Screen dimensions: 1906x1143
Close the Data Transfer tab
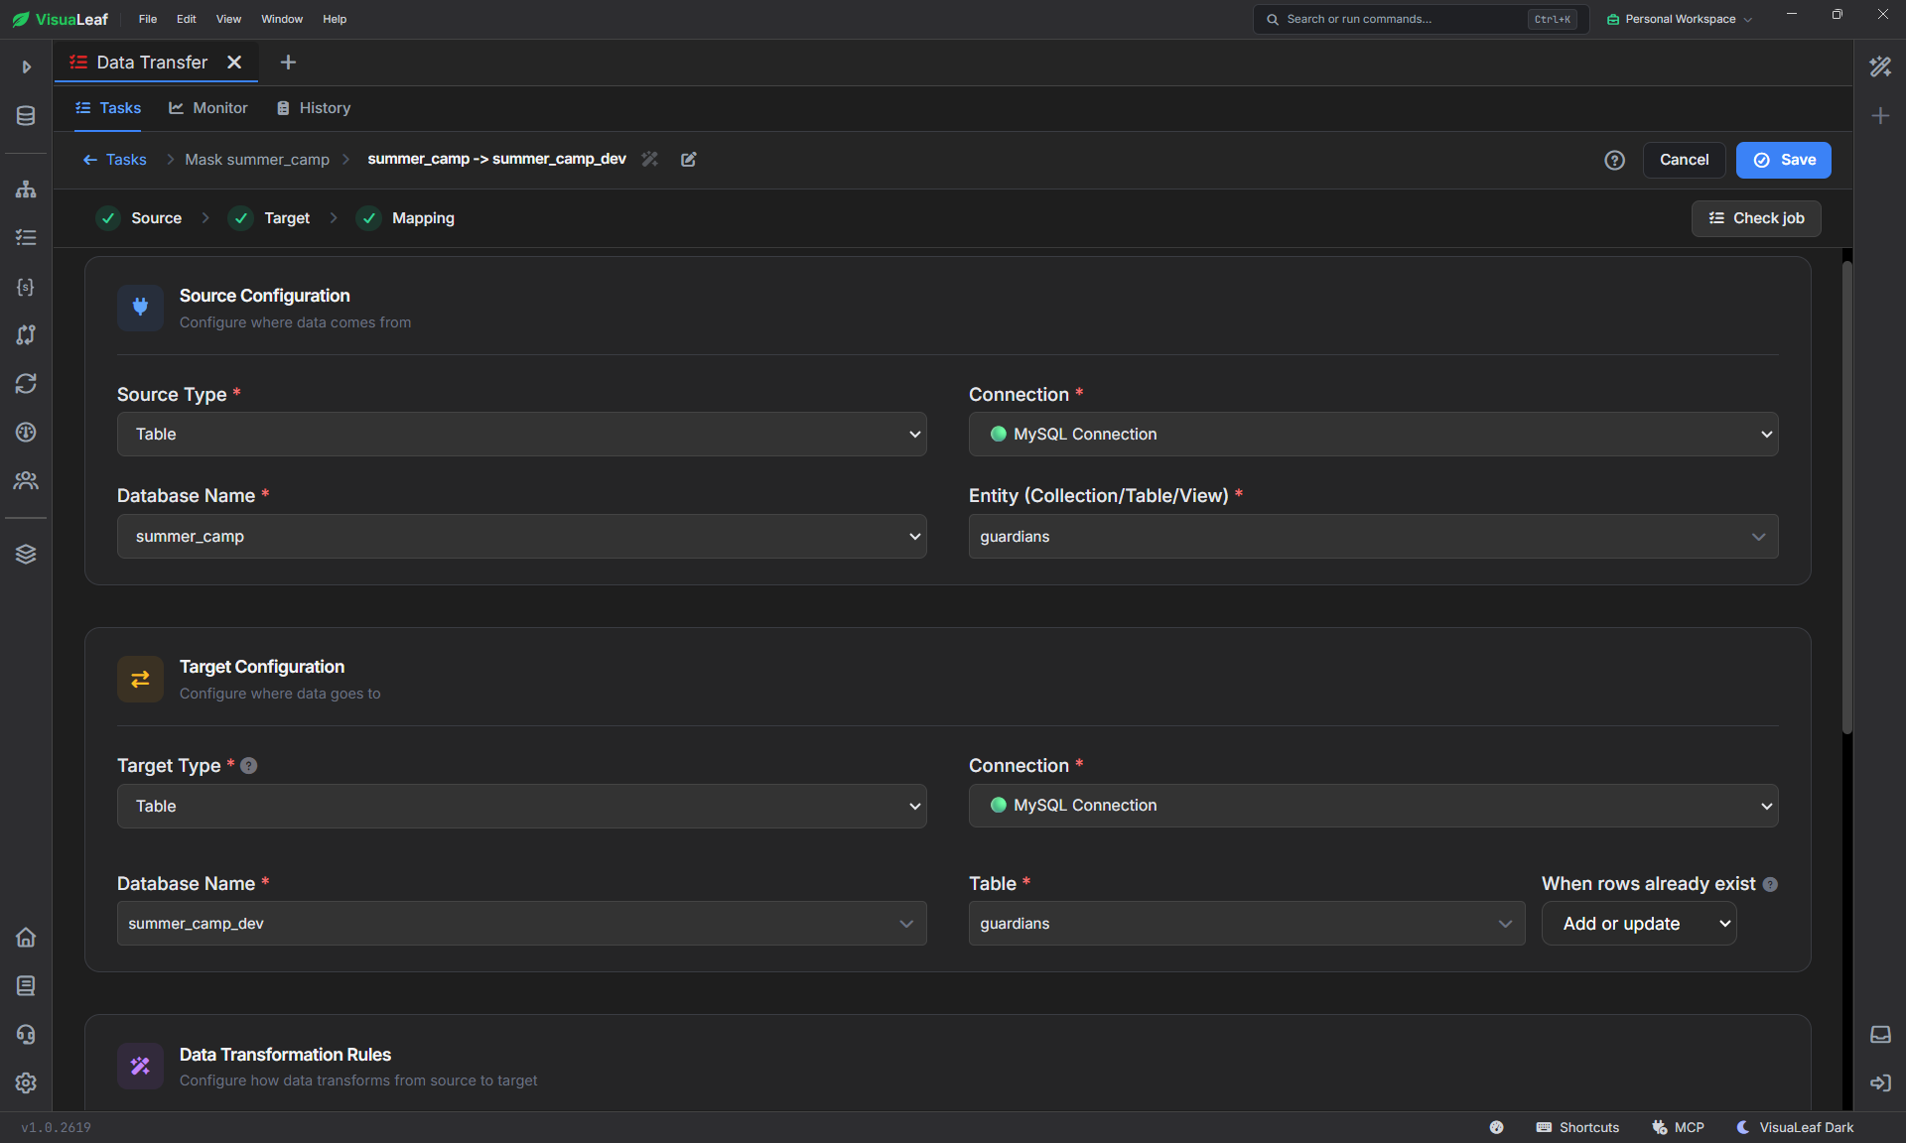234,63
